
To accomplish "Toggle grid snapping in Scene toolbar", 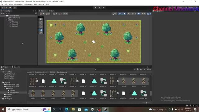I will pos(59,14).
